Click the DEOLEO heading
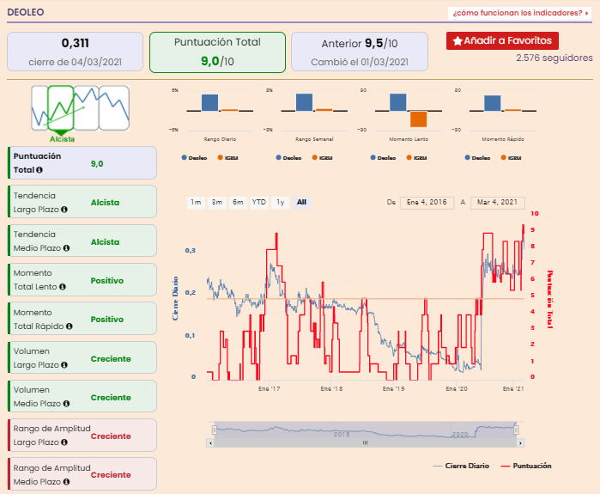The image size is (600, 494). [26, 12]
